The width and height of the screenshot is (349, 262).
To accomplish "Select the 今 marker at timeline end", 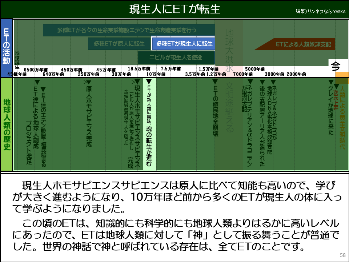I will (x=336, y=67).
